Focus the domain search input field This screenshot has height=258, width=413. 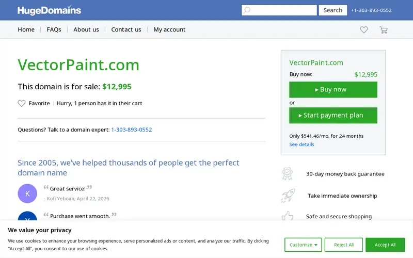tap(279, 10)
